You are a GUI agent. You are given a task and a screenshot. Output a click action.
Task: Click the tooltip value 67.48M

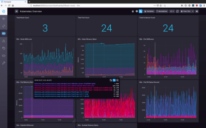click(116, 94)
